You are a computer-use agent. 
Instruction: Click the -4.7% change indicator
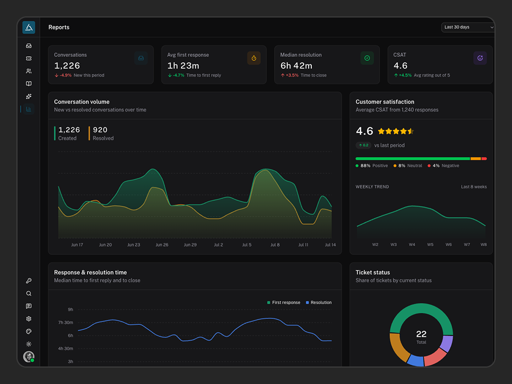(176, 75)
